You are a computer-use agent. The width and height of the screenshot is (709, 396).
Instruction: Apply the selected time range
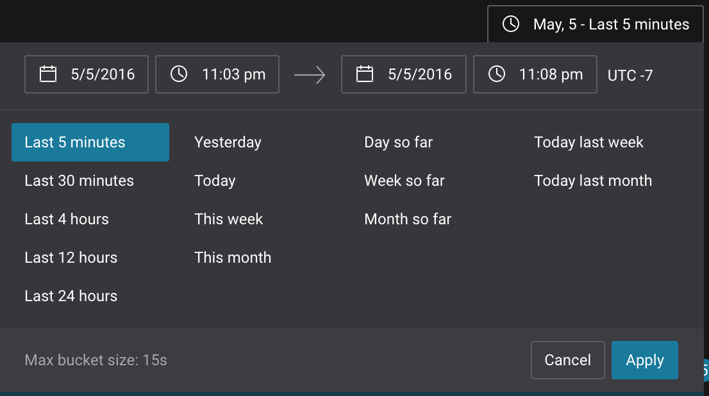tap(644, 360)
